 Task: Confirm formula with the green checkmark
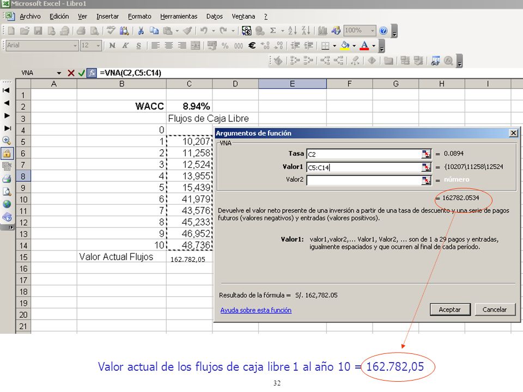click(81, 72)
